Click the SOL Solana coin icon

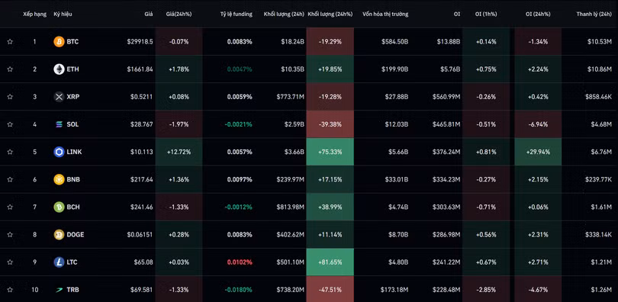click(x=59, y=124)
